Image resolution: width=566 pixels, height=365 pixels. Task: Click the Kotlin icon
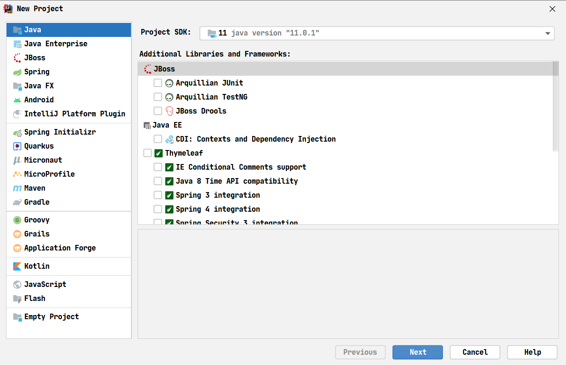pos(17,266)
